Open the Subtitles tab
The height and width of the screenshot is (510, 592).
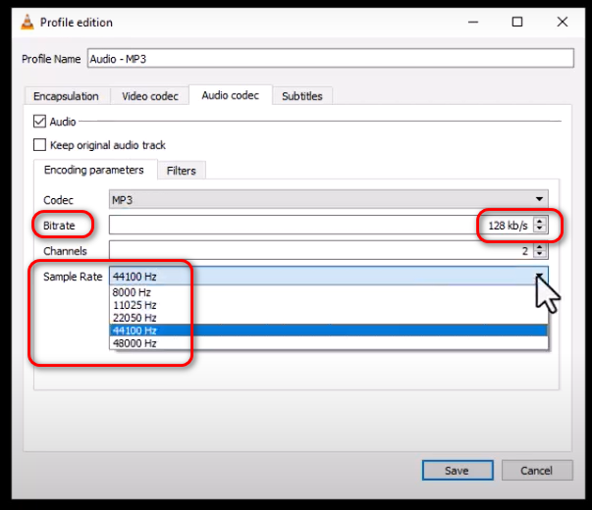[x=302, y=96]
